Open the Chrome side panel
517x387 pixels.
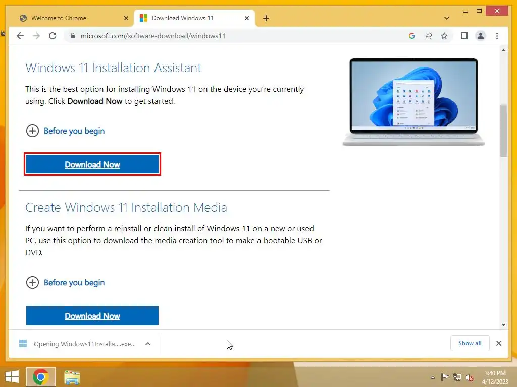pos(464,36)
